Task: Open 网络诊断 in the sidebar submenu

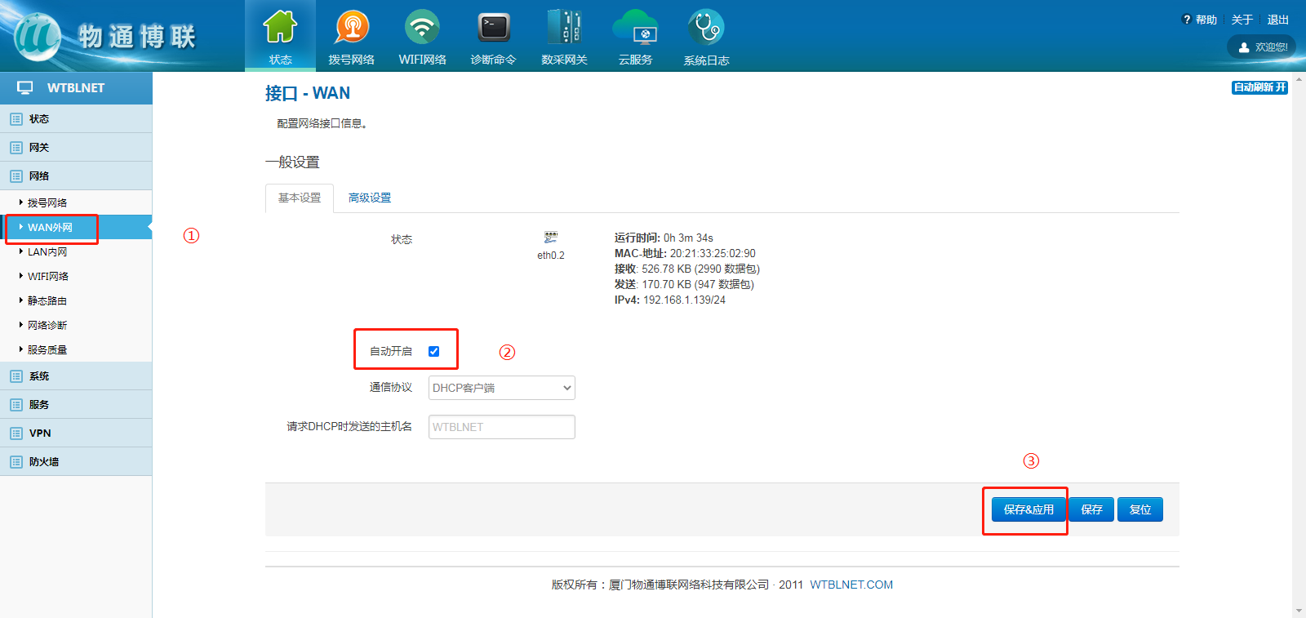Action: [76, 325]
